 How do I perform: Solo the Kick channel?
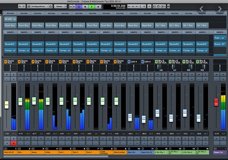click(27, 75)
